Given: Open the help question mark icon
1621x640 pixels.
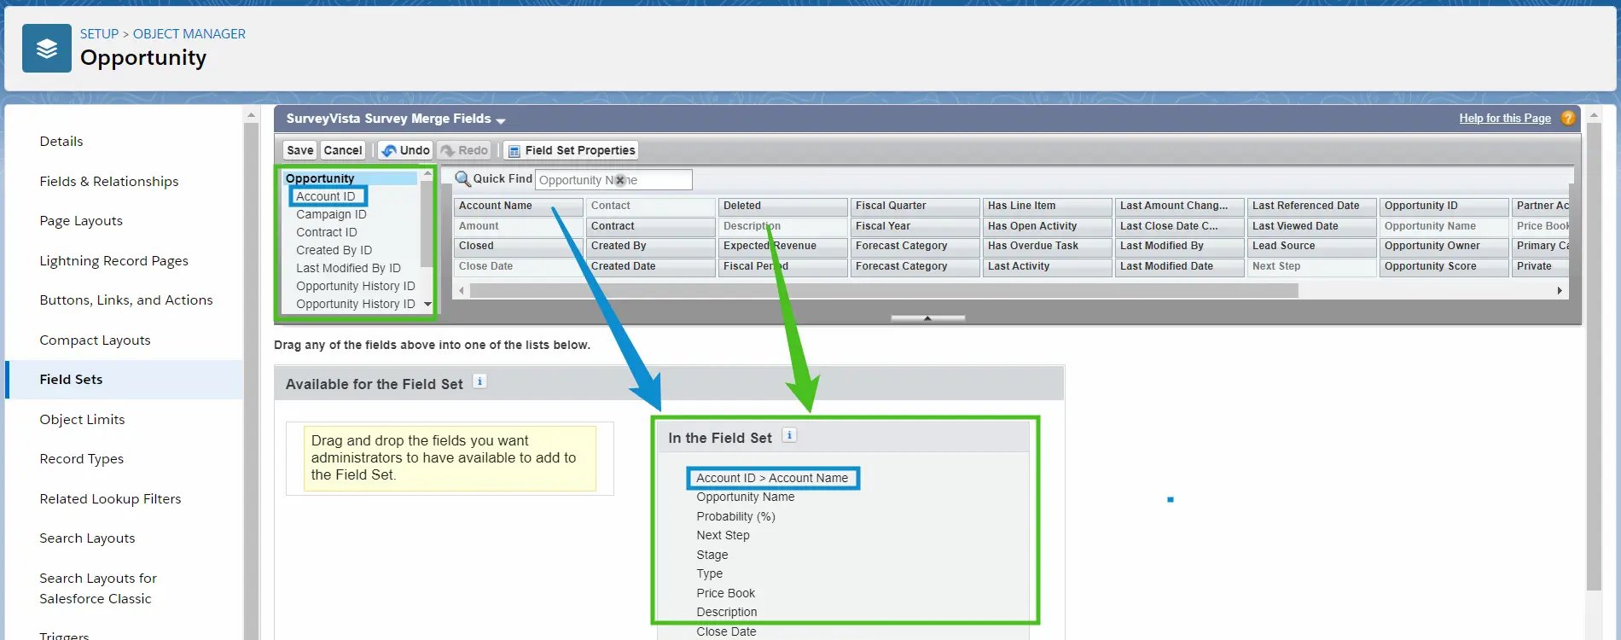Looking at the screenshot, I should click(x=1568, y=119).
